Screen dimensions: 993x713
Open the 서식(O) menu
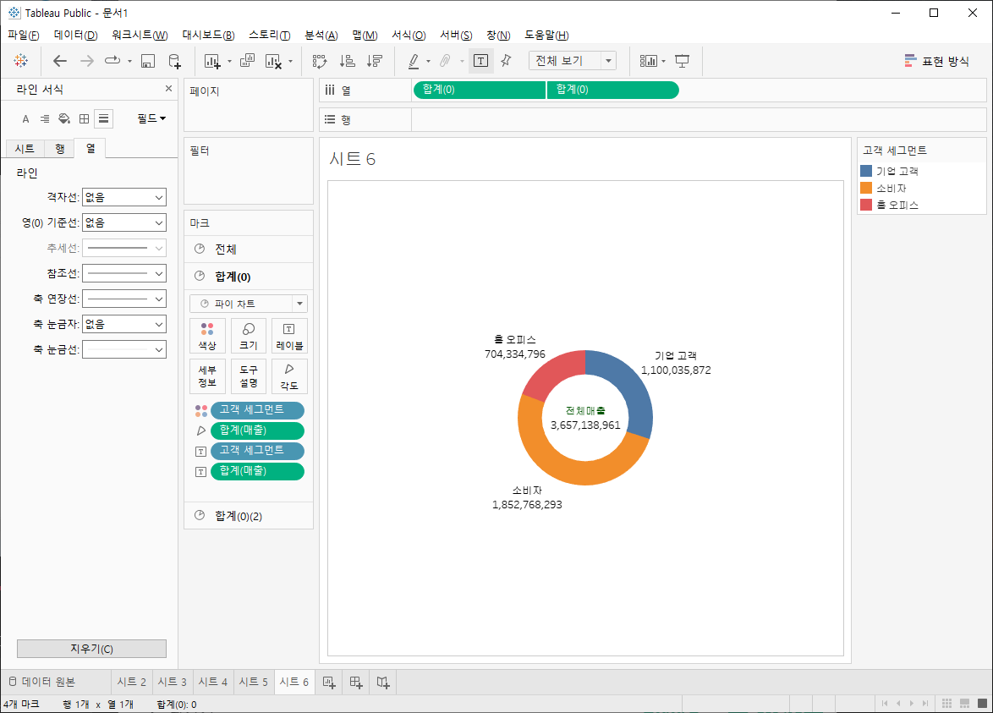[409, 36]
